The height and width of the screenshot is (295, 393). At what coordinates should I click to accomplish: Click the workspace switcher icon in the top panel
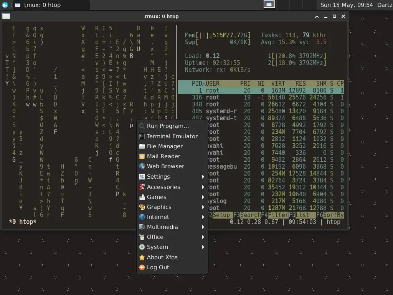coord(269,4)
